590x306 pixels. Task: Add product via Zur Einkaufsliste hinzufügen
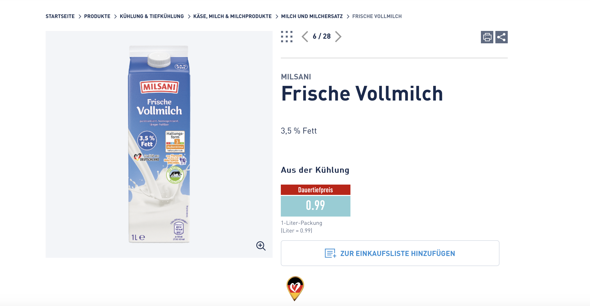390,253
